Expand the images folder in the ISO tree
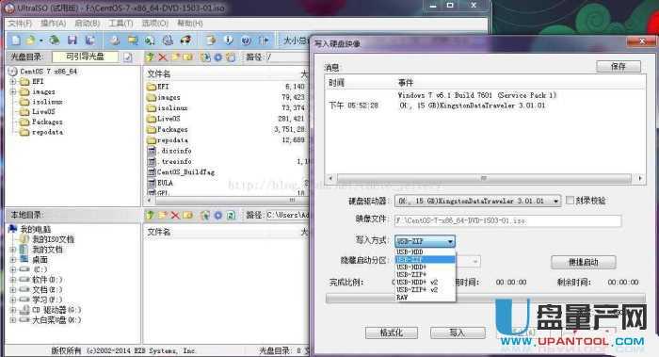This screenshot has width=659, height=357. [13, 91]
